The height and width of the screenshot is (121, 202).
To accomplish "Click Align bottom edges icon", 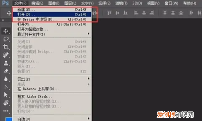I will tap(125, 13).
